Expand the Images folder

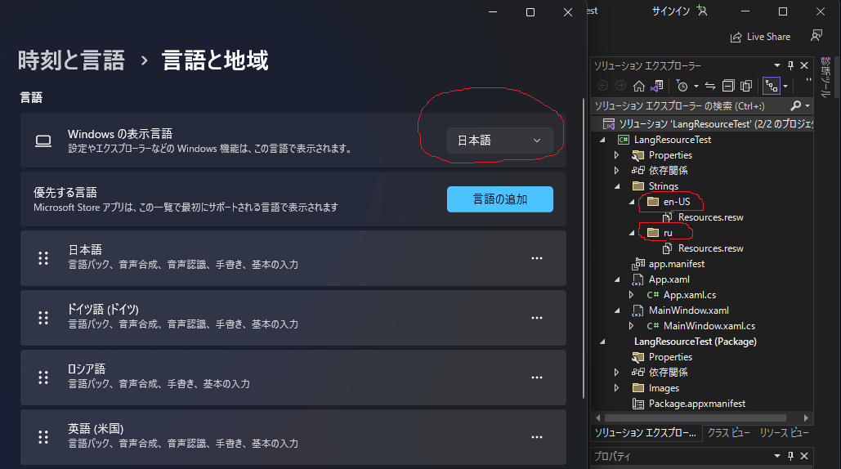pyautogui.click(x=617, y=387)
